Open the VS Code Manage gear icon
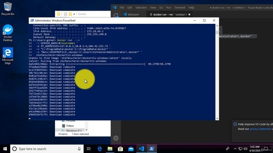 116,138
